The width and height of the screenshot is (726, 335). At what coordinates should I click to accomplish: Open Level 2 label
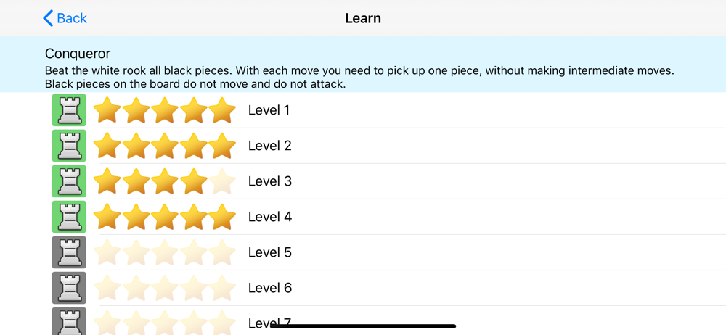(x=270, y=146)
